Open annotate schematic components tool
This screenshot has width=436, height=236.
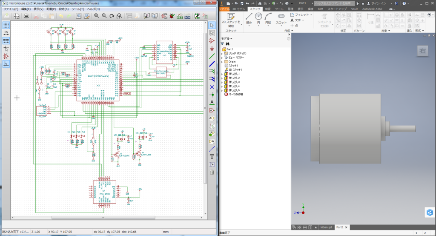(165, 16)
